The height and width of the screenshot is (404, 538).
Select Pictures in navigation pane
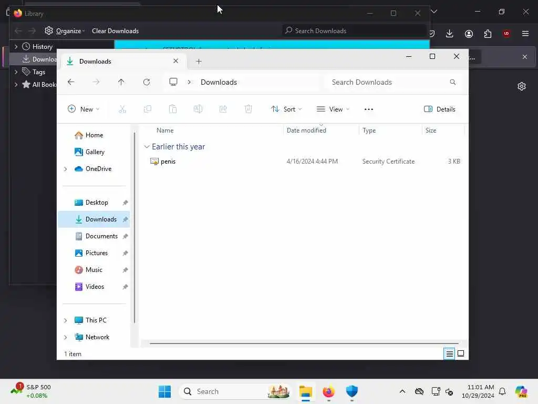click(x=94, y=253)
